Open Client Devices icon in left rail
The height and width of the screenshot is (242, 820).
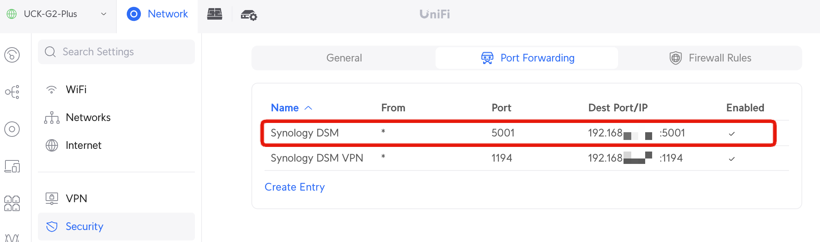click(12, 166)
